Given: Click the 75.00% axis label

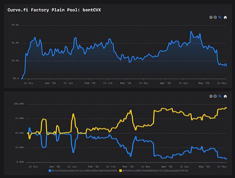Looking at the screenshot, I should pyautogui.click(x=20, y=118).
